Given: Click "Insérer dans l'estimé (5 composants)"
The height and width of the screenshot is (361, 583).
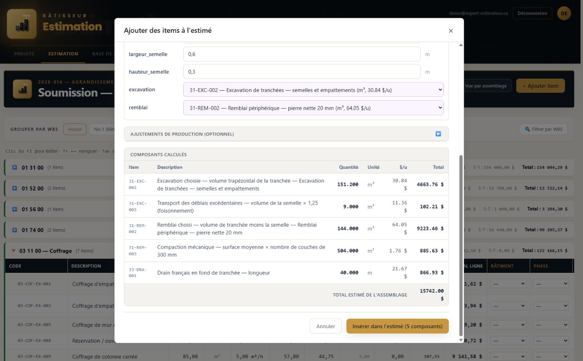Looking at the screenshot, I should coord(397,326).
